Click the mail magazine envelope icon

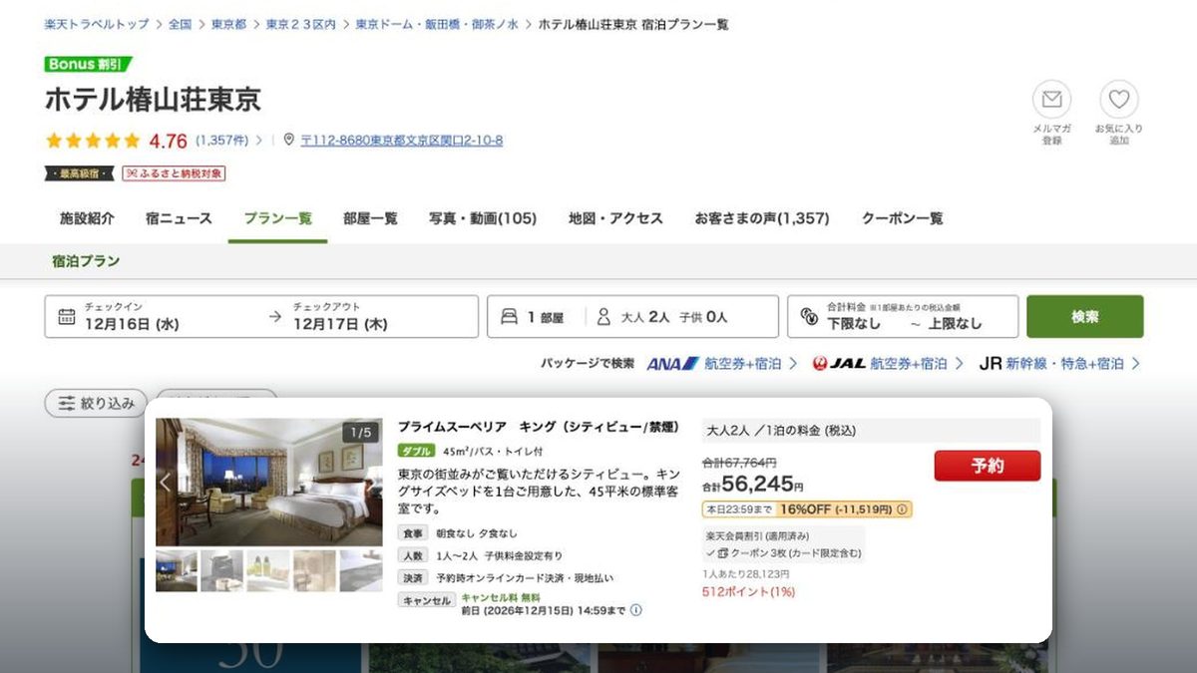click(1051, 100)
